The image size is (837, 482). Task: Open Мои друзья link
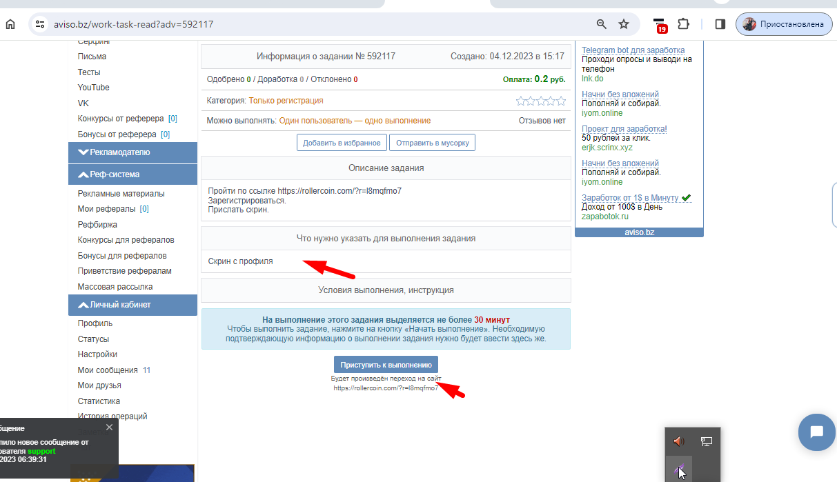[99, 385]
